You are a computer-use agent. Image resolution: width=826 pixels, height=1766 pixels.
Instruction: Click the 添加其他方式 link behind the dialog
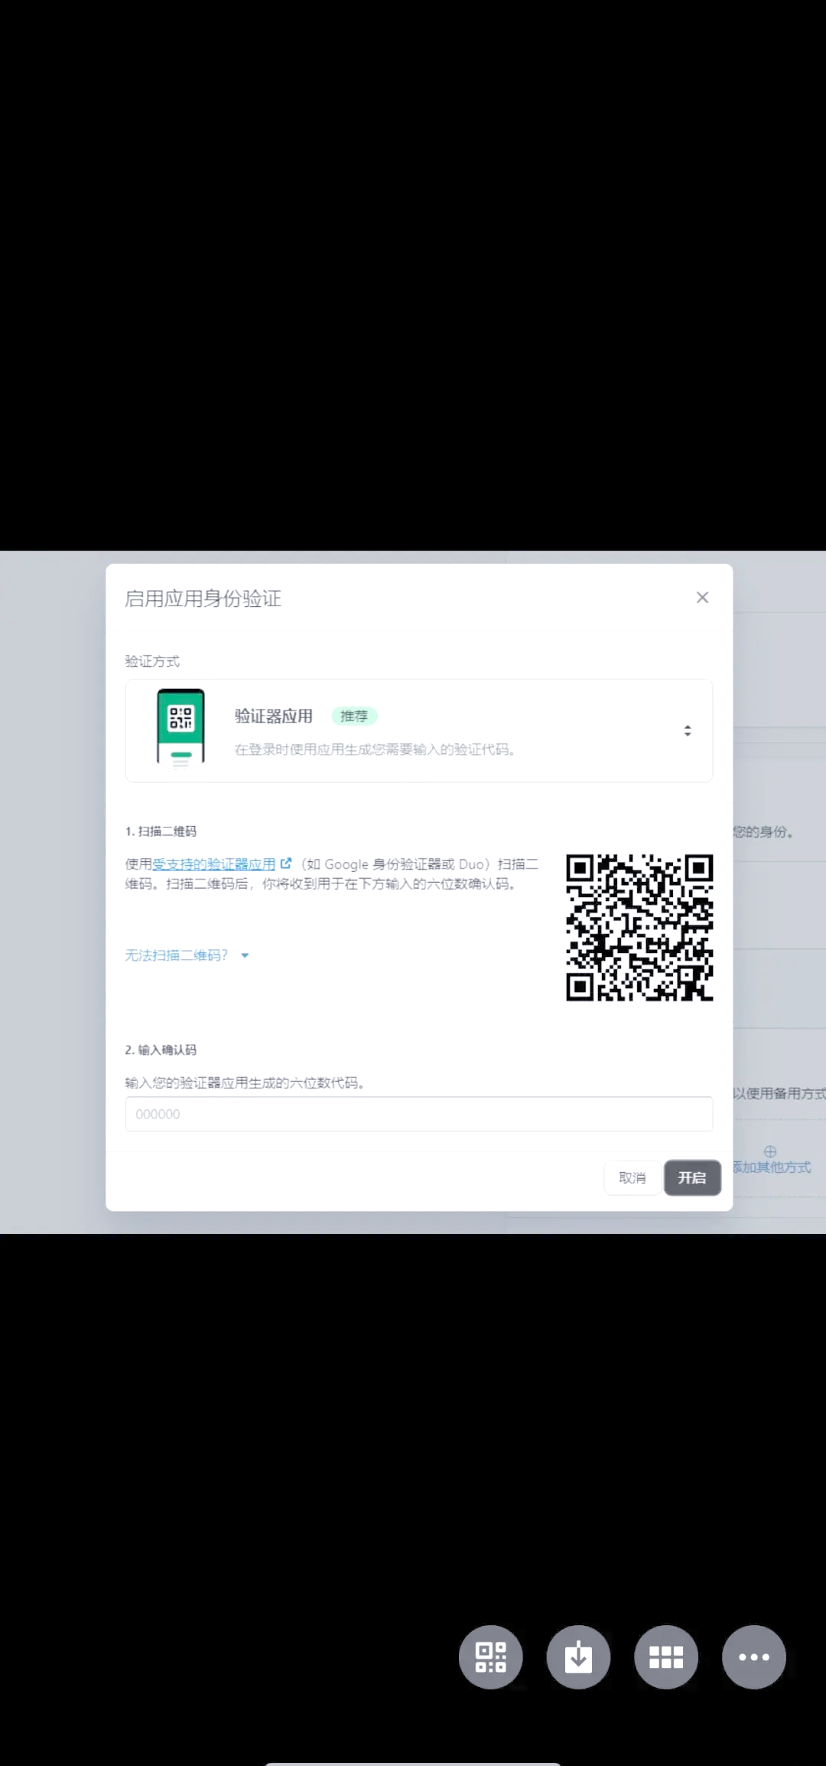click(x=772, y=1167)
